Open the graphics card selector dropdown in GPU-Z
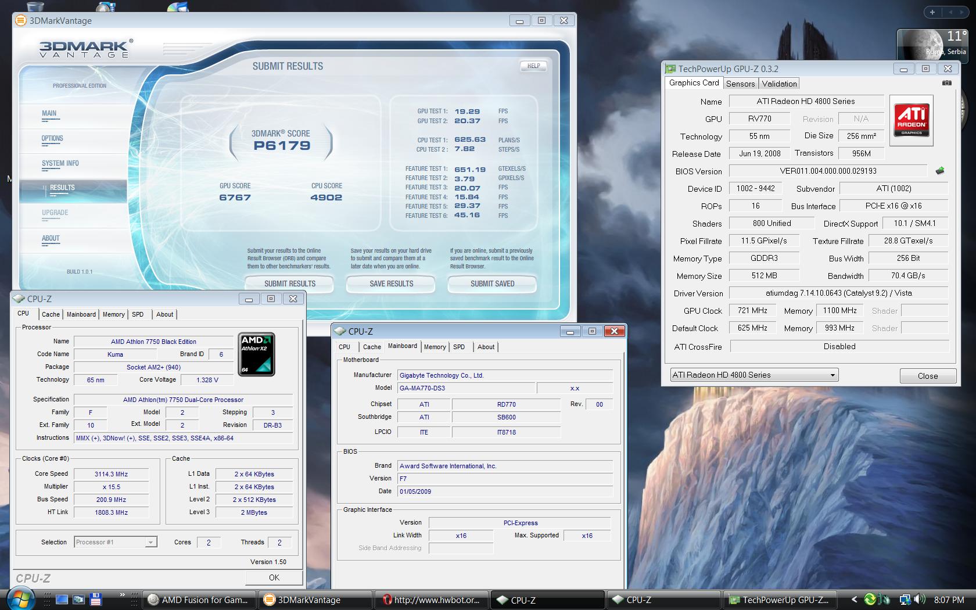976x610 pixels. coord(754,375)
